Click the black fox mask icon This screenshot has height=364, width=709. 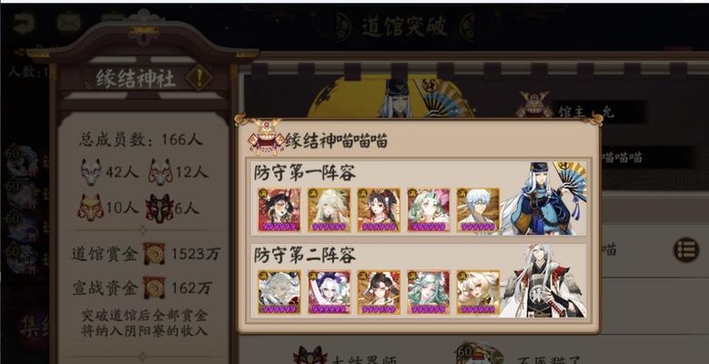pyautogui.click(x=159, y=208)
